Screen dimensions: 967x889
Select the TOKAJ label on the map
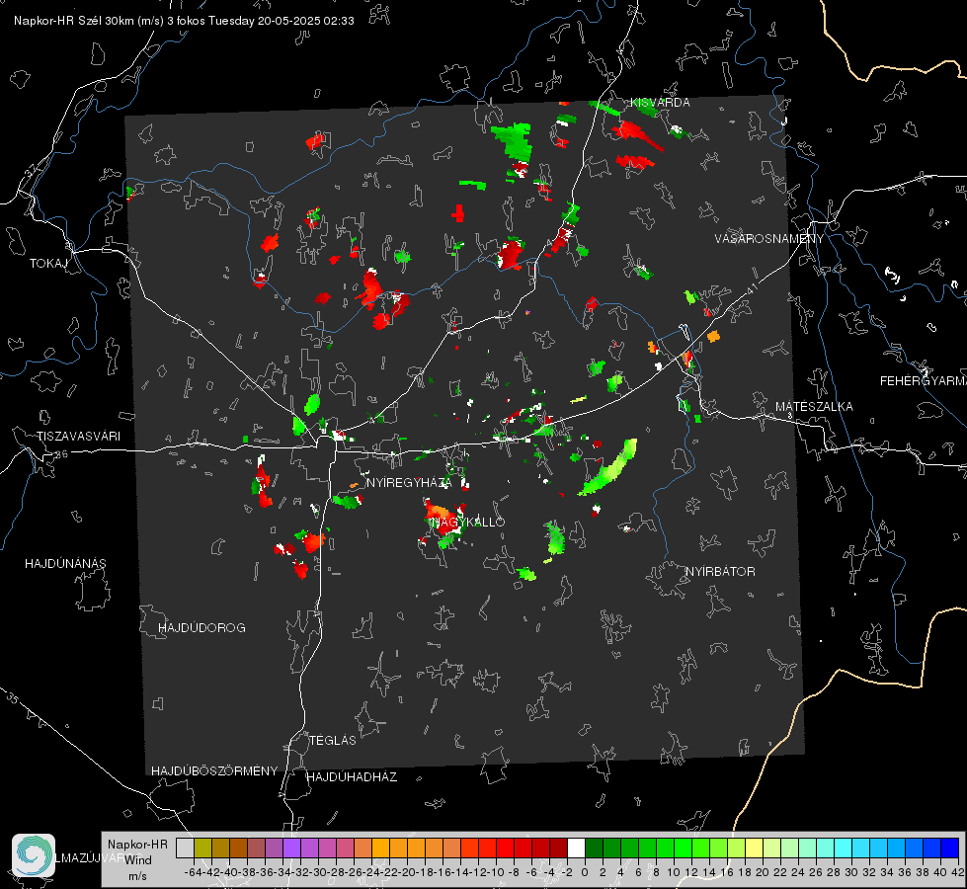(48, 264)
